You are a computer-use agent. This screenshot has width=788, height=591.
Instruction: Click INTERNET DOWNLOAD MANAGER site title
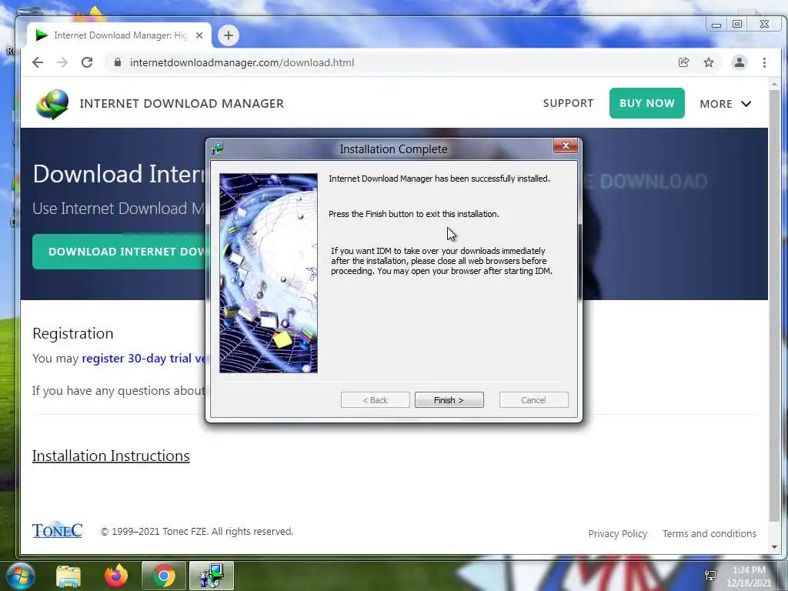(182, 104)
